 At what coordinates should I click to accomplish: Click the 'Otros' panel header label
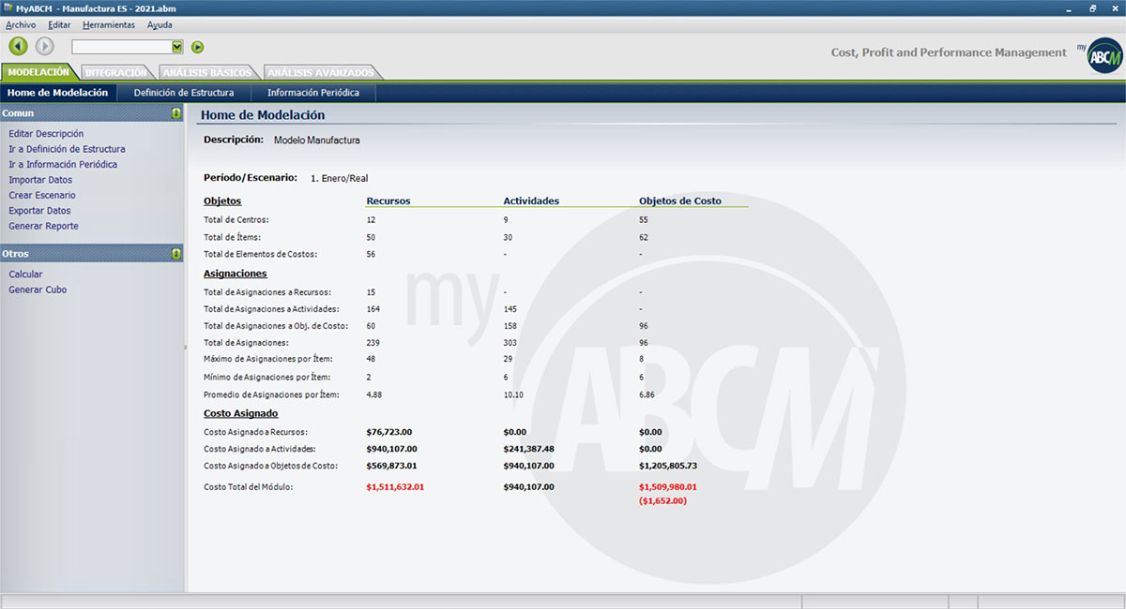pyautogui.click(x=16, y=254)
